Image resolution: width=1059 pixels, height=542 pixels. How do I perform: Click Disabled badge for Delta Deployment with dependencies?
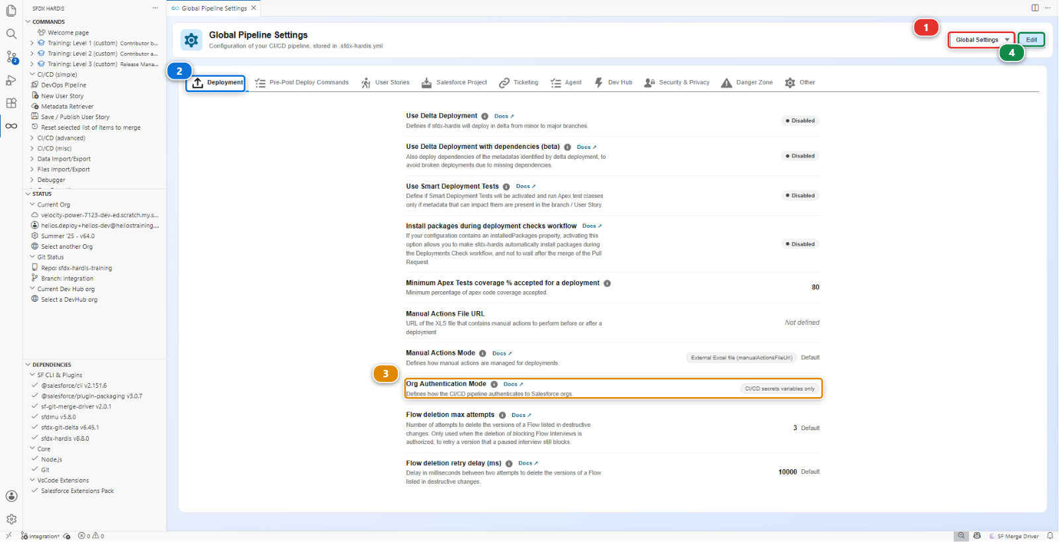coord(800,156)
